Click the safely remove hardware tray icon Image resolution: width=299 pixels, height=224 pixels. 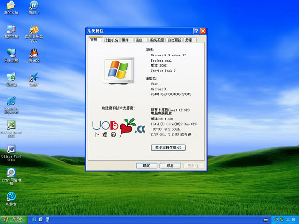coord(282,220)
